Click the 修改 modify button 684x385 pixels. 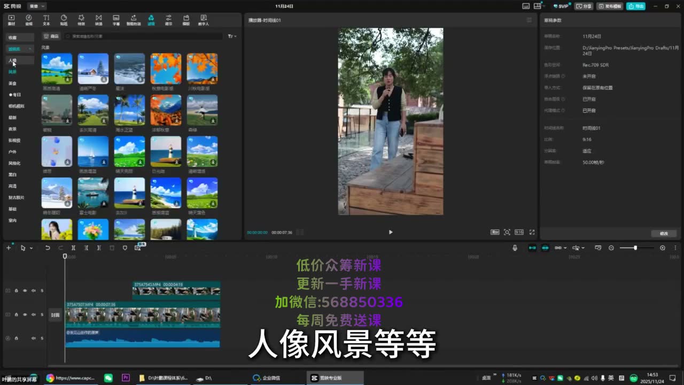click(664, 233)
